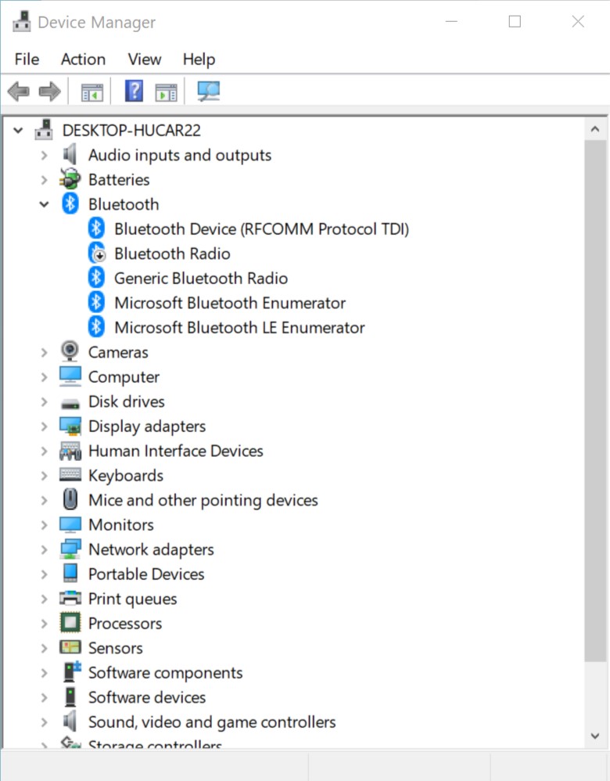610x781 pixels.
Task: Click the Software devices icon
Action: (x=70, y=696)
